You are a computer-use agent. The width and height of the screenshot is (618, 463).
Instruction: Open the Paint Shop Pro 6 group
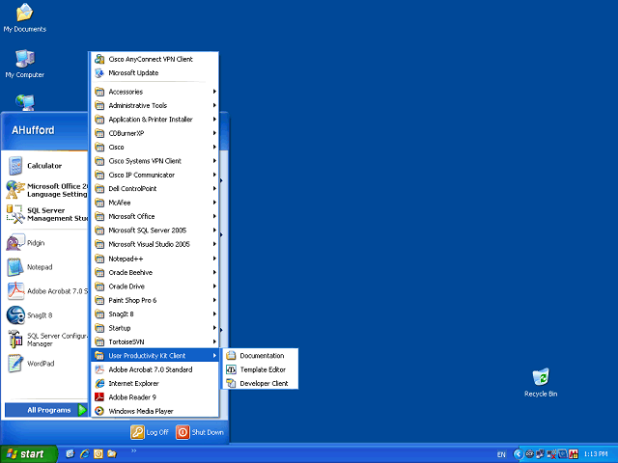(154, 300)
